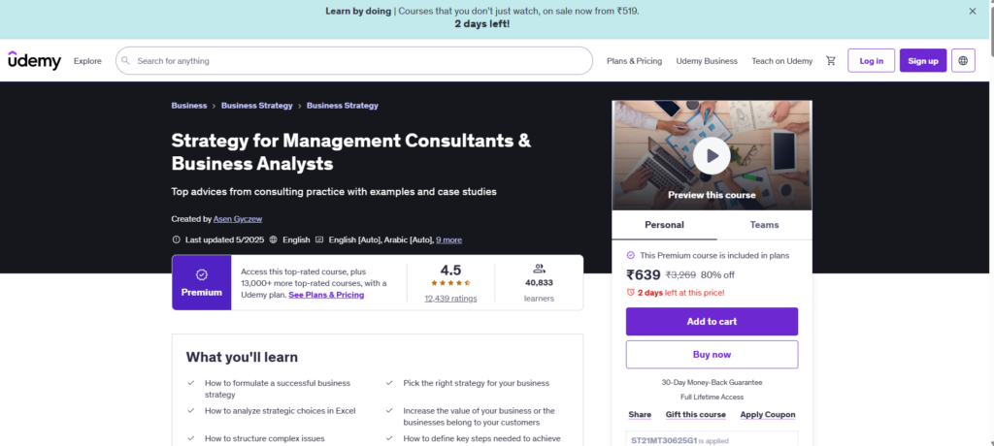Open the last Business Strategy breadcrumb
The height and width of the screenshot is (446, 994).
[343, 106]
